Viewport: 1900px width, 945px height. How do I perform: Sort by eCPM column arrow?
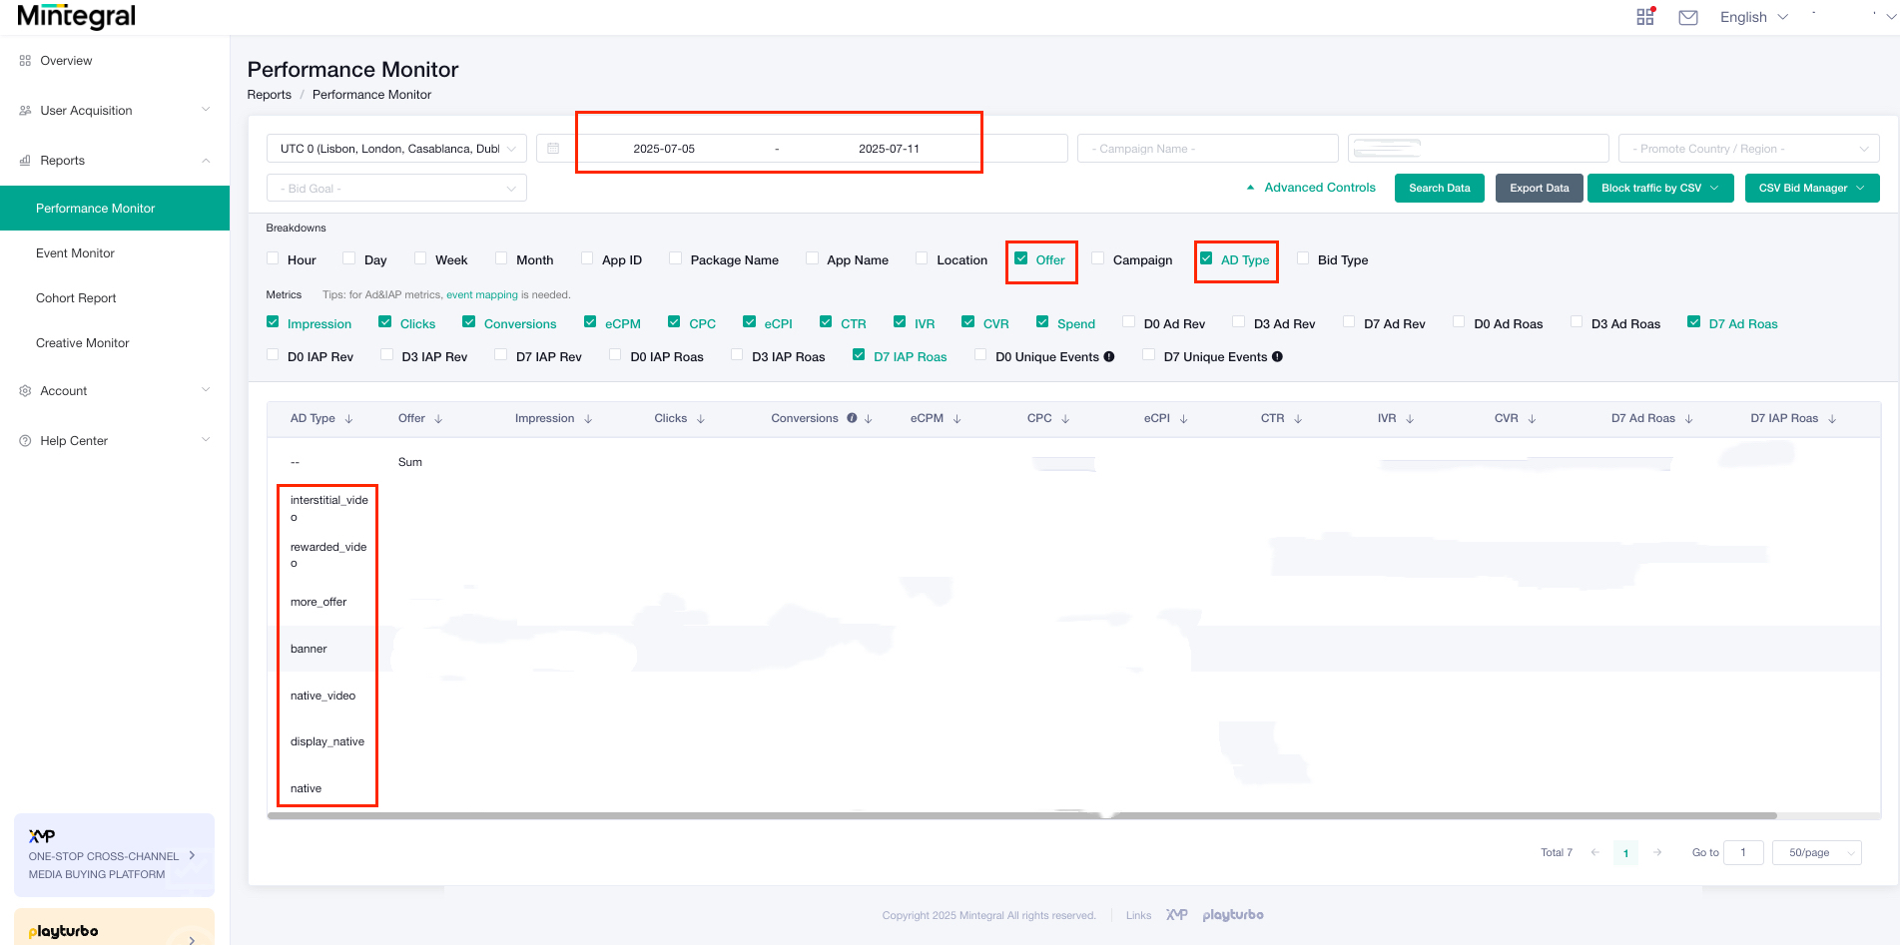click(957, 419)
